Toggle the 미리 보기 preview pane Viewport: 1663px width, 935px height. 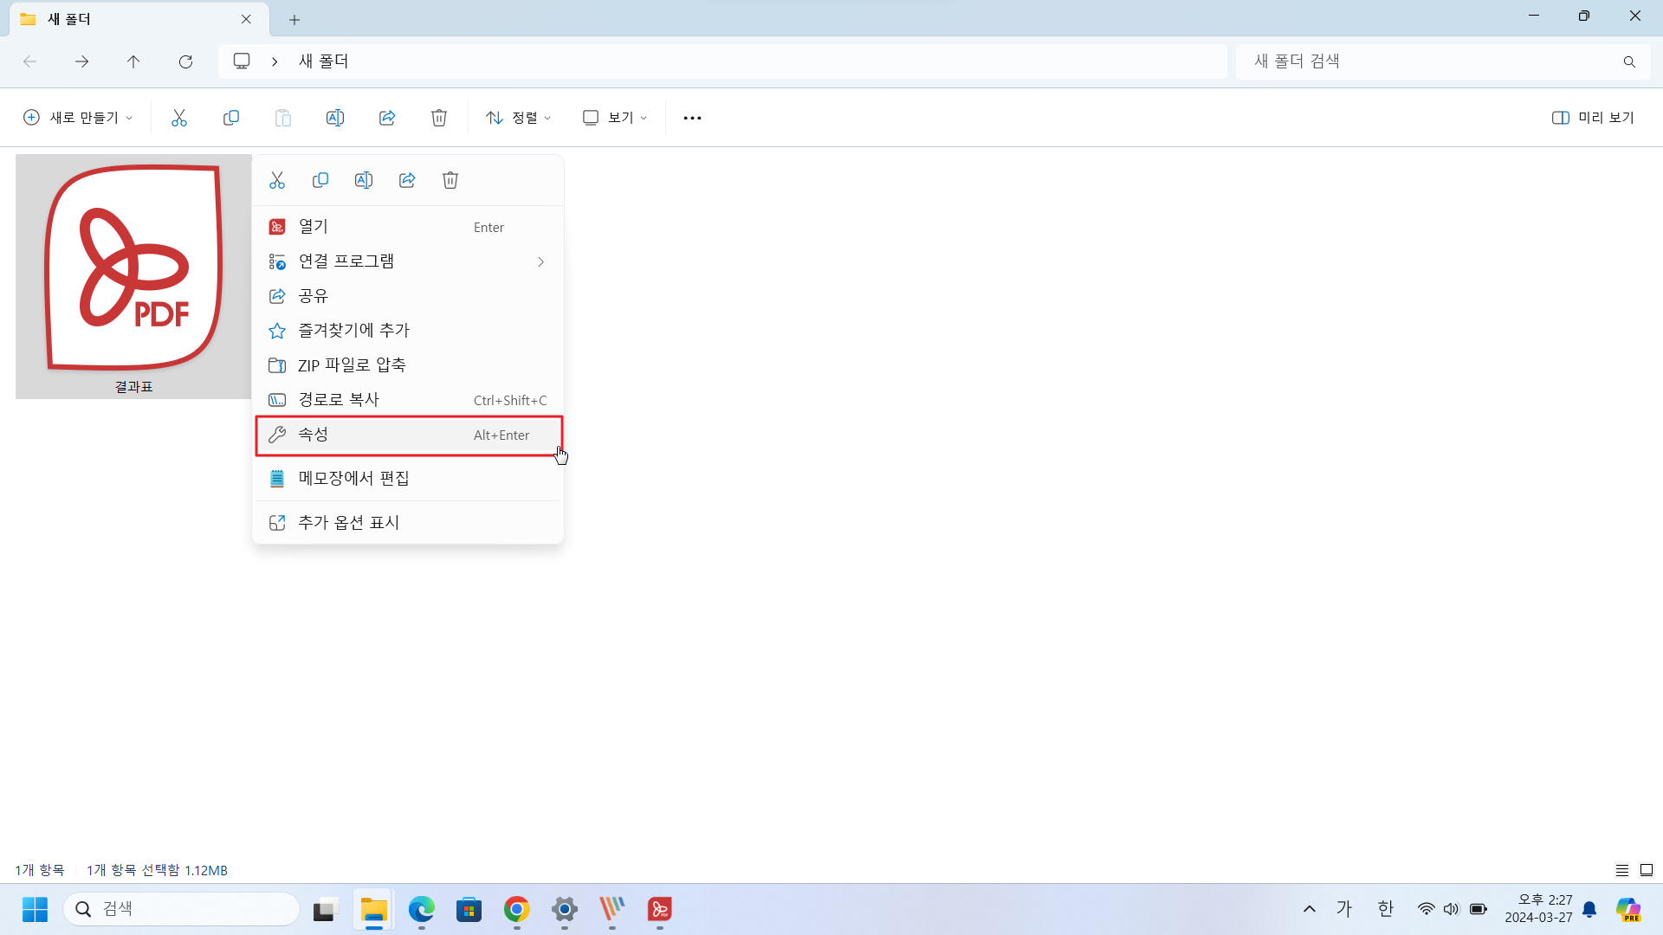(1592, 118)
